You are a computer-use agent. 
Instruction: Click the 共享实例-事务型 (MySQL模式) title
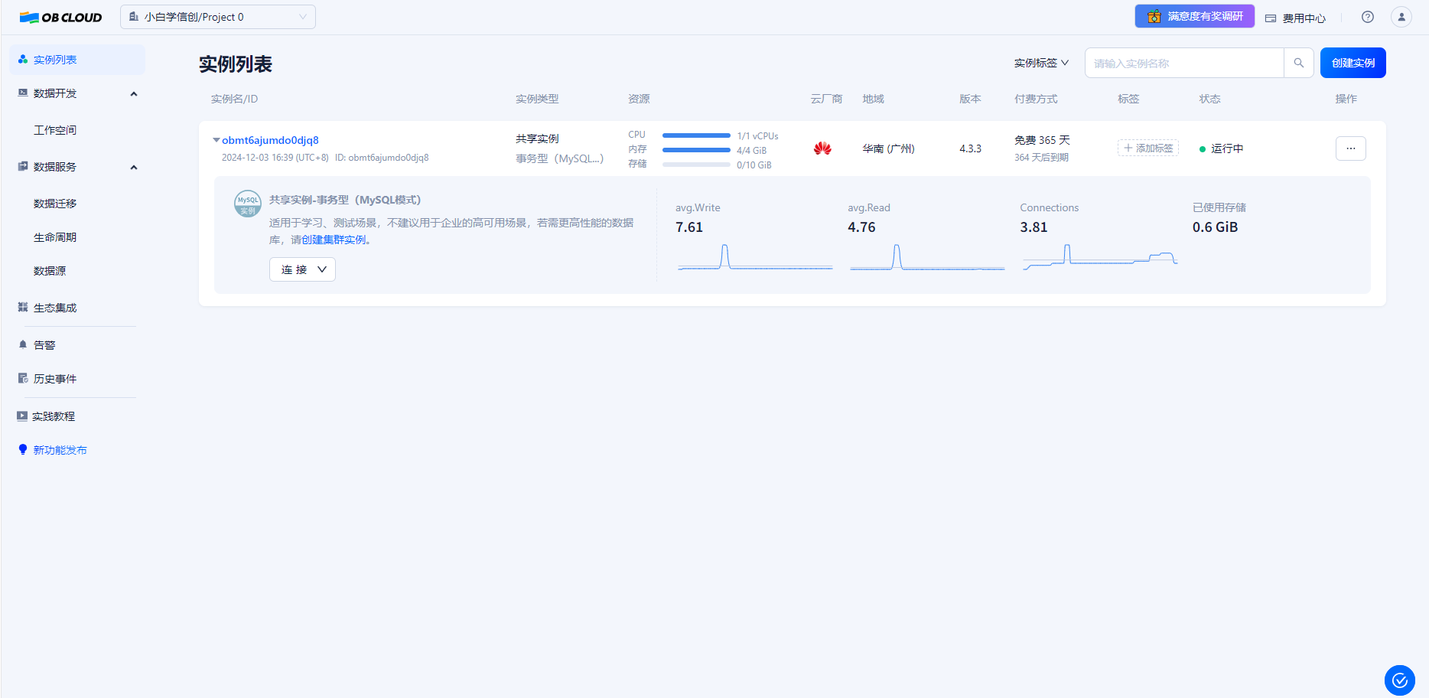click(345, 200)
